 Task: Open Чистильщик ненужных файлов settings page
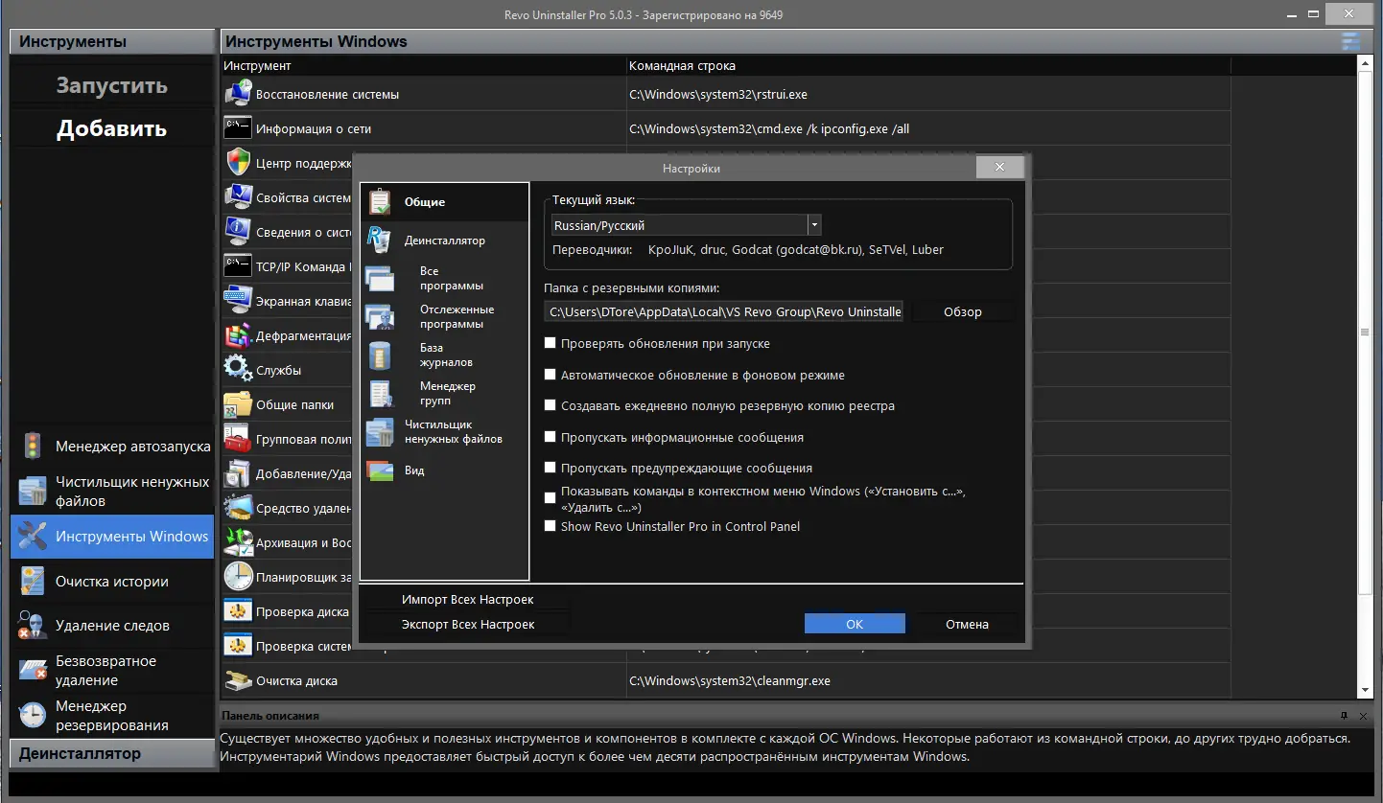pyautogui.click(x=445, y=431)
